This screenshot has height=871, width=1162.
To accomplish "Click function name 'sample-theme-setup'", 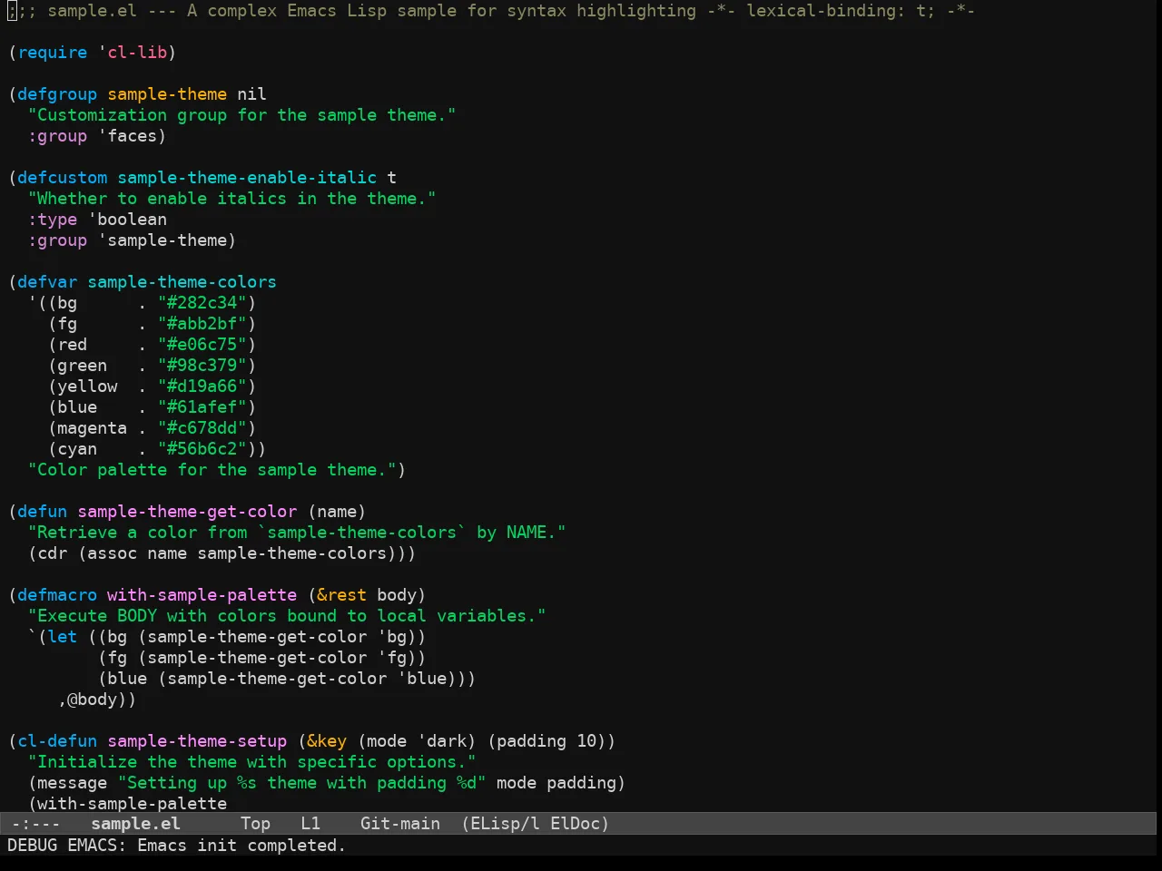I will click(x=197, y=741).
